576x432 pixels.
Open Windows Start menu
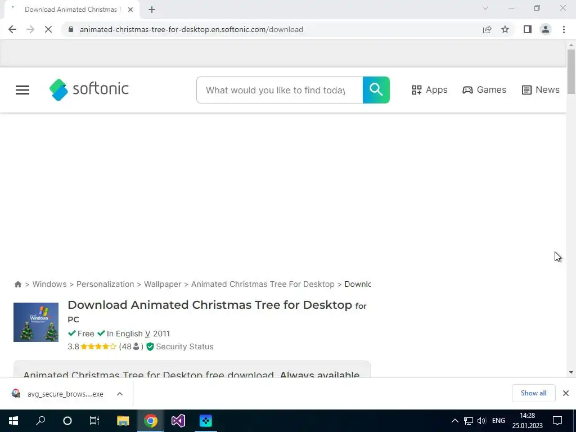(x=13, y=421)
